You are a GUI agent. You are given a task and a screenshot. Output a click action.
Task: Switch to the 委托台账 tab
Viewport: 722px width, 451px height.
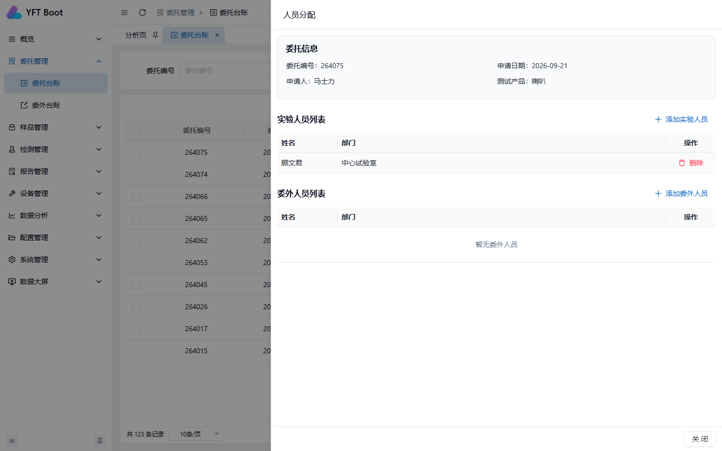(x=195, y=35)
